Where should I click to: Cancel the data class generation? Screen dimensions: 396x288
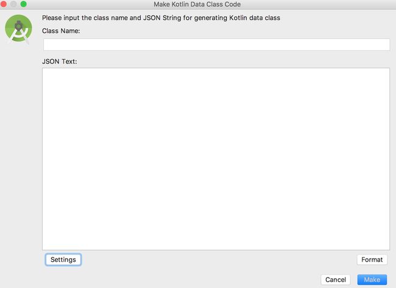336,279
